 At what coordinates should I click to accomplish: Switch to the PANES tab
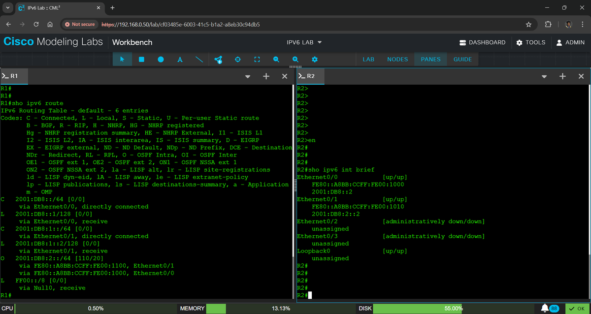(x=431, y=59)
